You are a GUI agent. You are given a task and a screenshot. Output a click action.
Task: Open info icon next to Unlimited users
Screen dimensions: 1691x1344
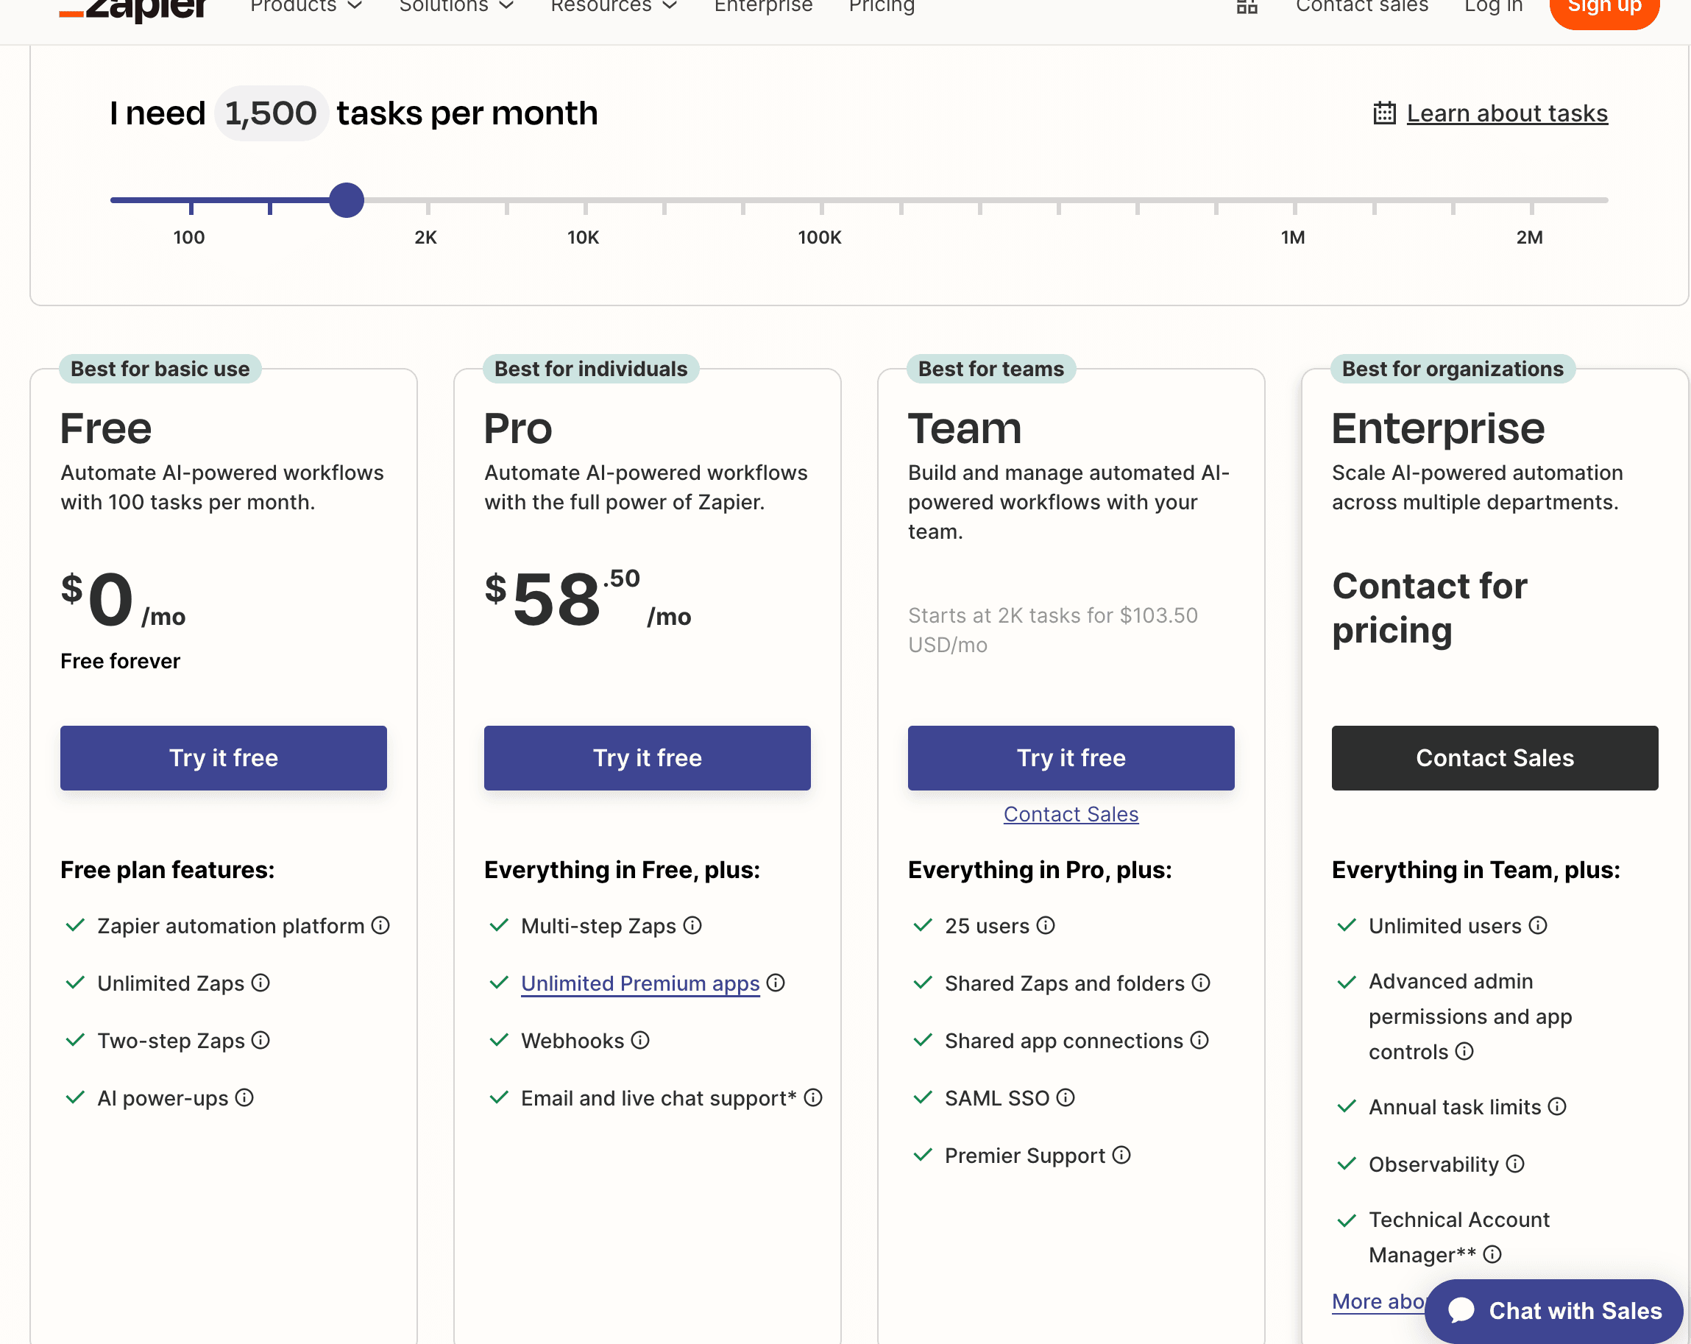pyautogui.click(x=1538, y=926)
